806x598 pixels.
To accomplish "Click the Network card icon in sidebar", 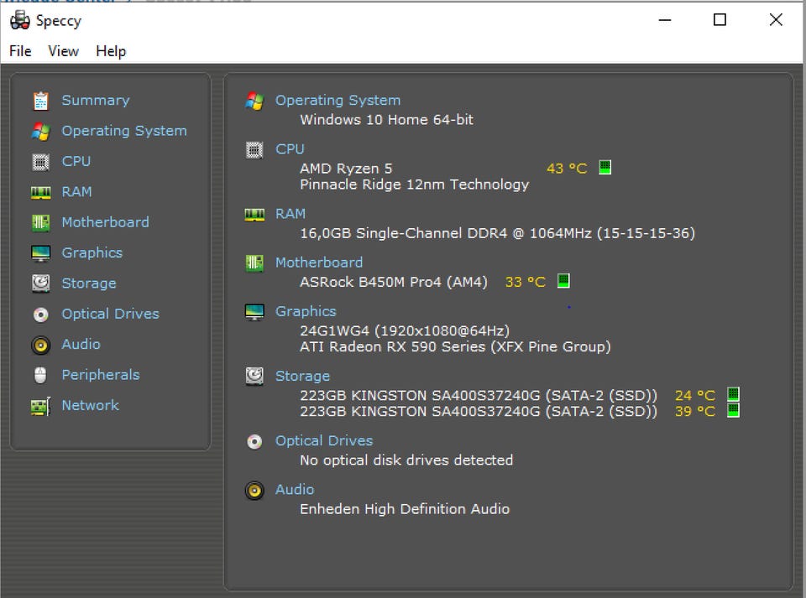I will (40, 406).
